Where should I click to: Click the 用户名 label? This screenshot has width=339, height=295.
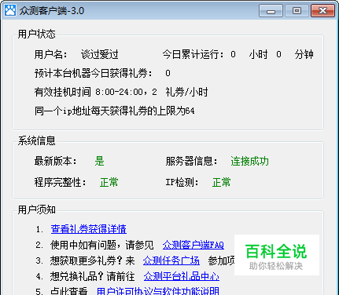pyautogui.click(x=50, y=54)
